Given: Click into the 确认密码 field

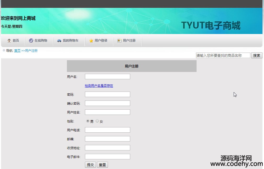Looking at the screenshot, I should (107, 103).
